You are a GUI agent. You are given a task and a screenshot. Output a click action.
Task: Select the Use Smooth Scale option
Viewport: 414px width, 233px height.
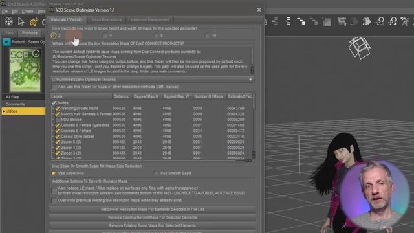pyautogui.click(x=157, y=173)
